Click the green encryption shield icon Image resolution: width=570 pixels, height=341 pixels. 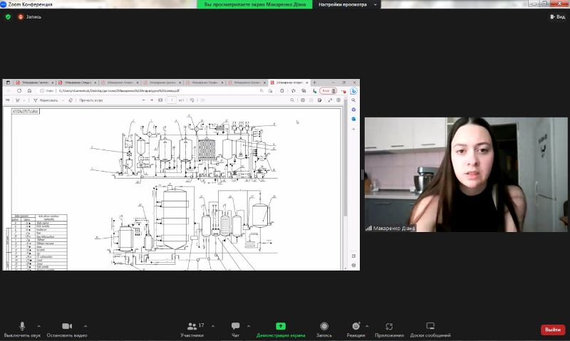8,16
